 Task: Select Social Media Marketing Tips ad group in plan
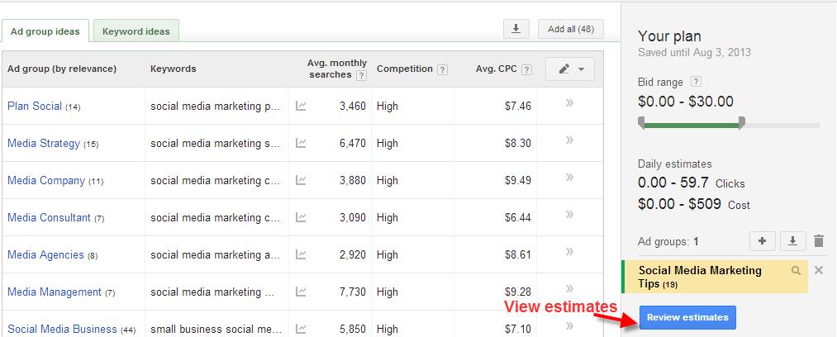[x=715, y=277]
